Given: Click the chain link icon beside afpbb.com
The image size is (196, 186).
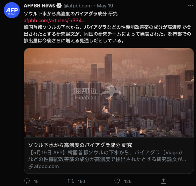Looking at the screenshot, I should (x=31, y=166).
